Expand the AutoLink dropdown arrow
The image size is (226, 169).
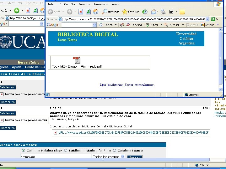(183, 25)
